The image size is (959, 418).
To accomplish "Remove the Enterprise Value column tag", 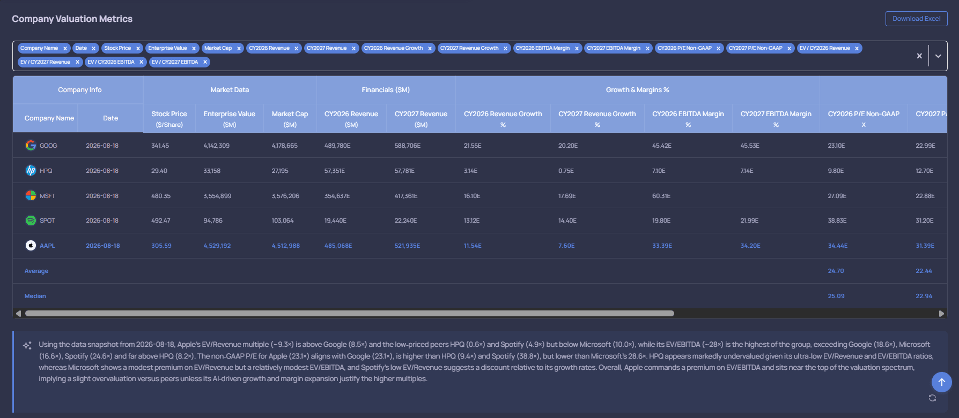I will click(x=194, y=48).
